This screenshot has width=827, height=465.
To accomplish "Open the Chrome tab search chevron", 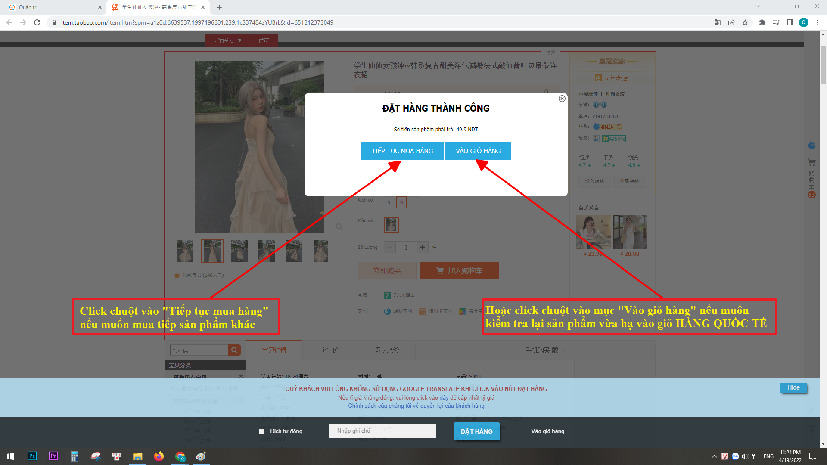I will click(758, 6).
